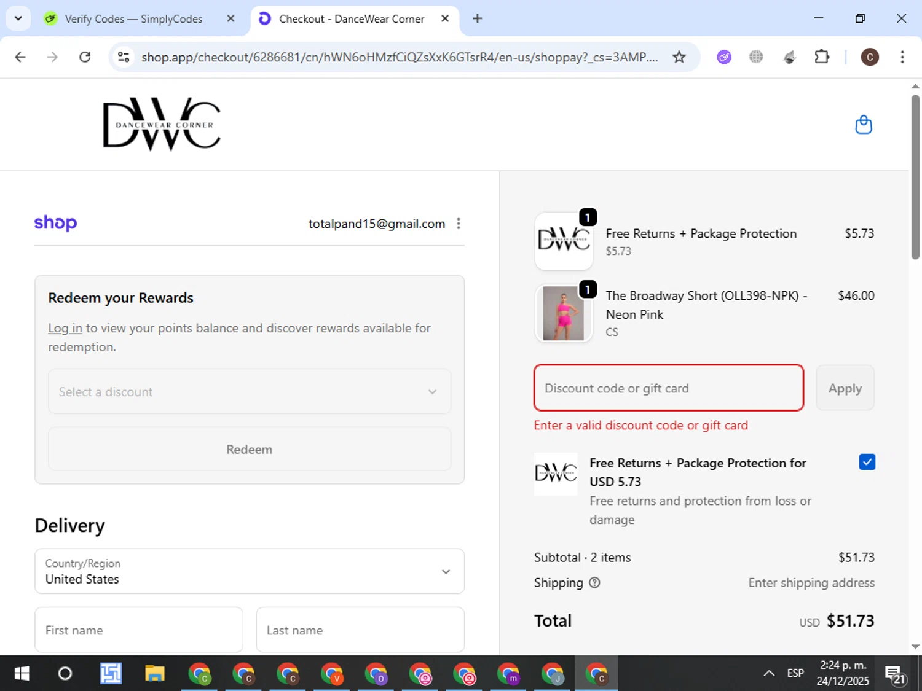The height and width of the screenshot is (691, 922).
Task: Open a new browser tab
Action: [477, 18]
